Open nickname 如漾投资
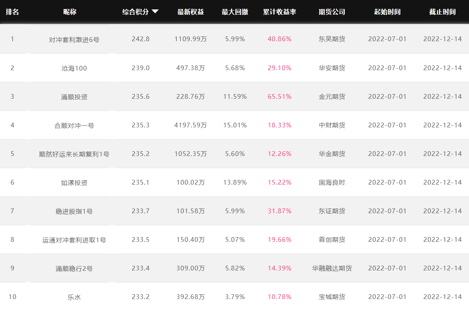Screen dimensions: 469x310 74,183
